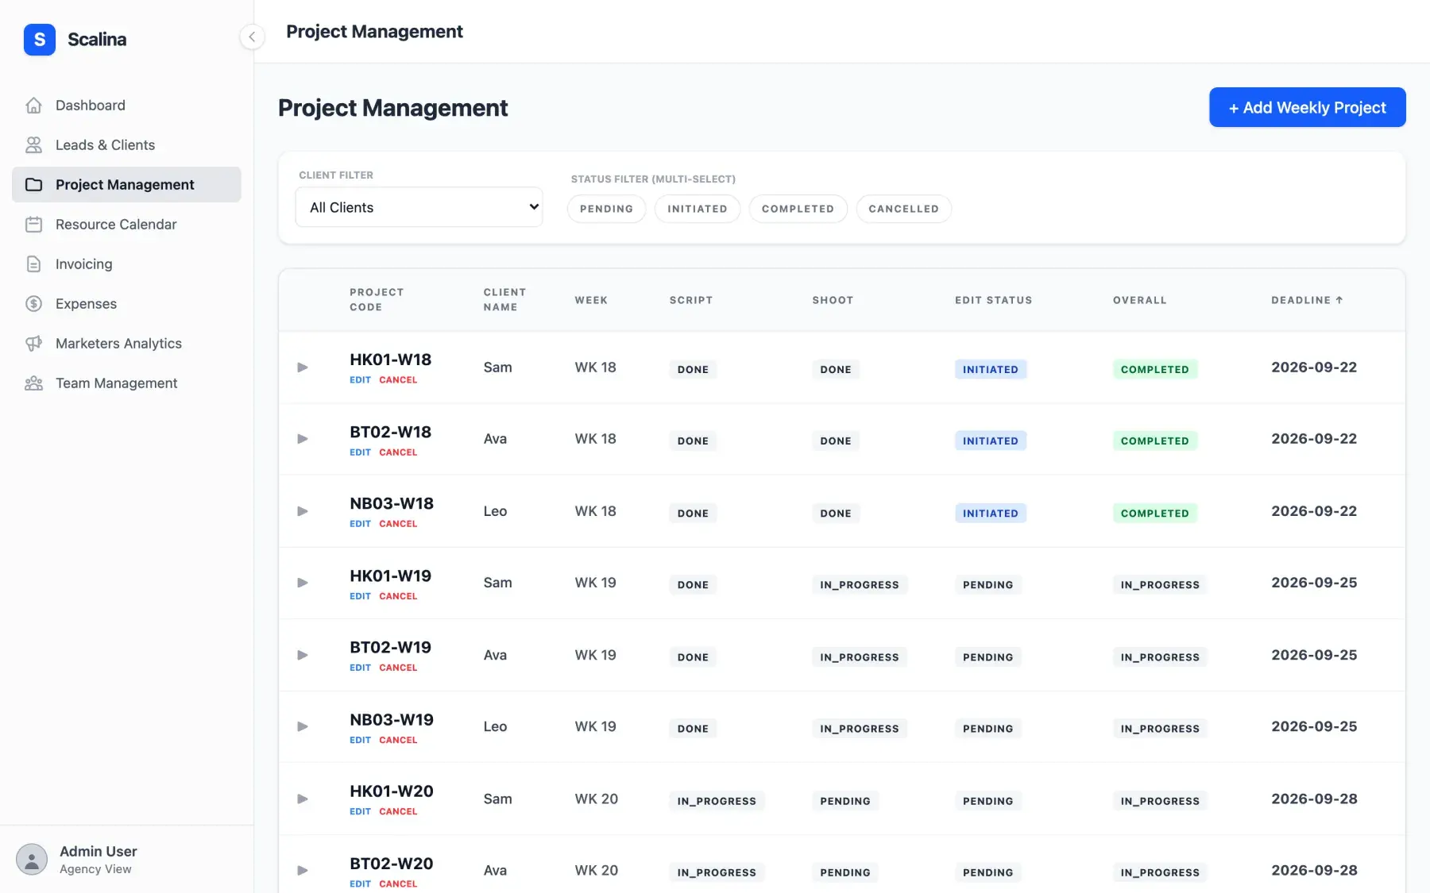Click the Leads & Clients people icon
The width and height of the screenshot is (1430, 893).
pos(33,144)
